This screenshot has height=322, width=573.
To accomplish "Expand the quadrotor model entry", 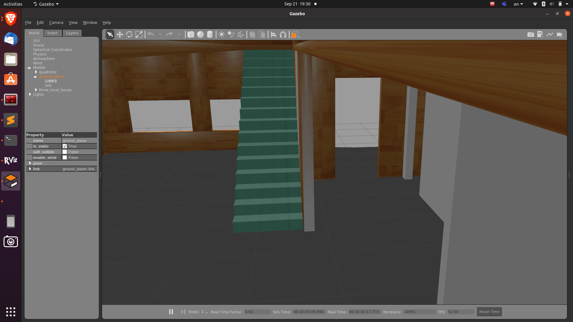I will [x=36, y=72].
